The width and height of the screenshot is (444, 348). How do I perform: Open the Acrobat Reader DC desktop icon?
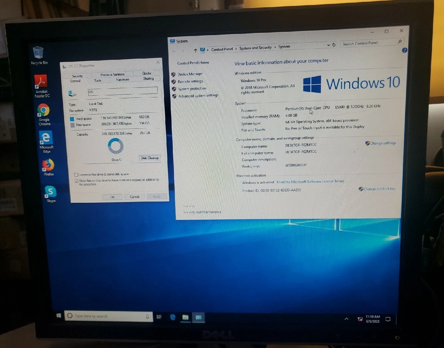(x=41, y=86)
